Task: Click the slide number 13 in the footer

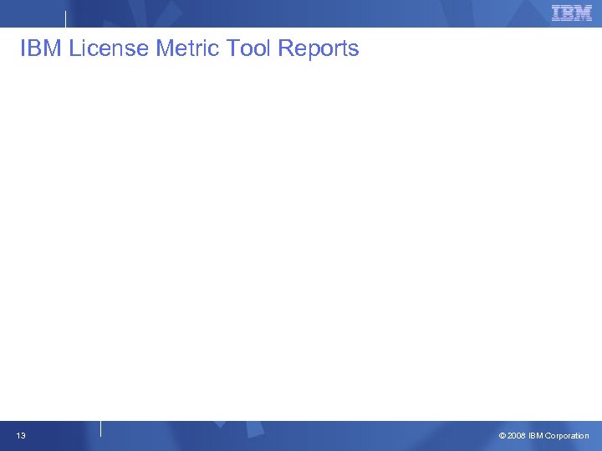Action: [21, 435]
